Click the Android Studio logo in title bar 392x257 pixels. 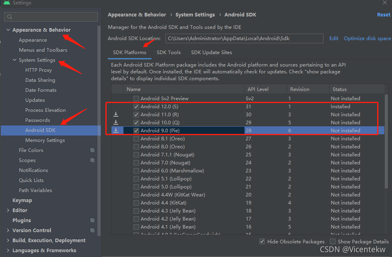pos(7,2)
